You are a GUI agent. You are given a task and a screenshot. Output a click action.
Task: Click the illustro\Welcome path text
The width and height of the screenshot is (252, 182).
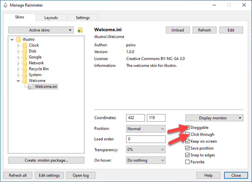[109, 37]
